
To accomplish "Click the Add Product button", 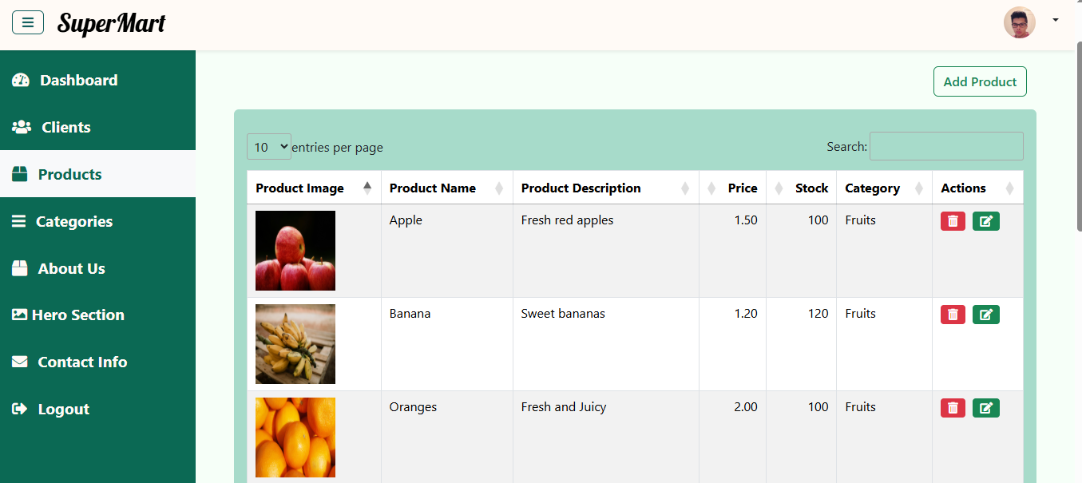I will 980,81.
